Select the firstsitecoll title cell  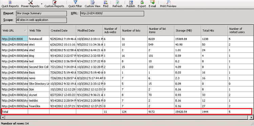coord(39,39)
